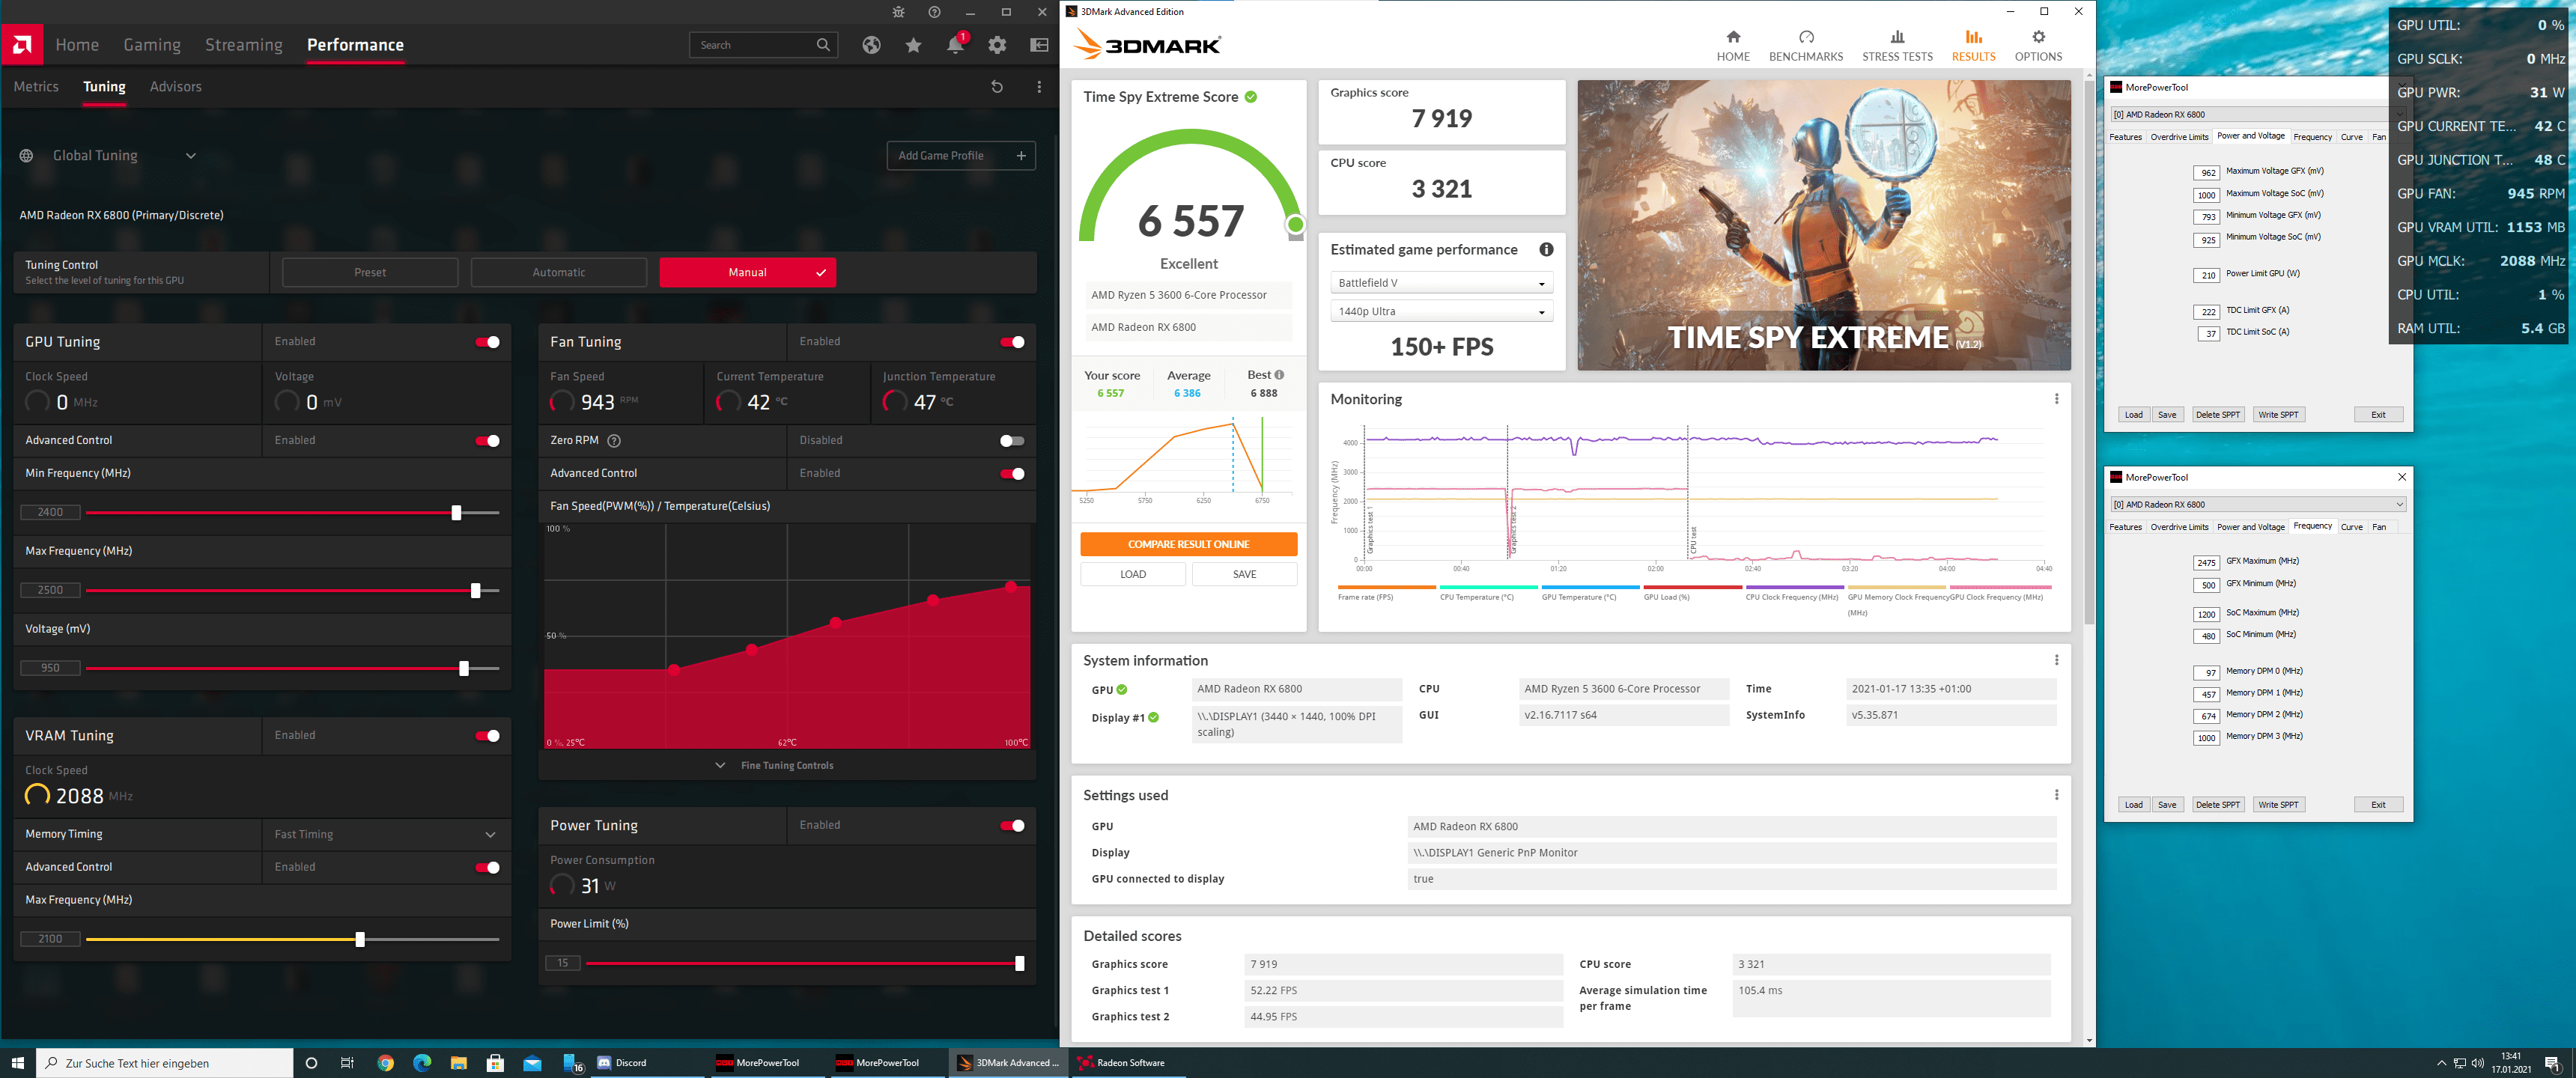2576x1078 pixels.
Task: Open the three-dot menu in Tuning tab
Action: 1039,87
